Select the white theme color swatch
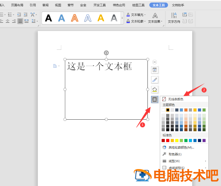221x186 pixels. [163, 110]
